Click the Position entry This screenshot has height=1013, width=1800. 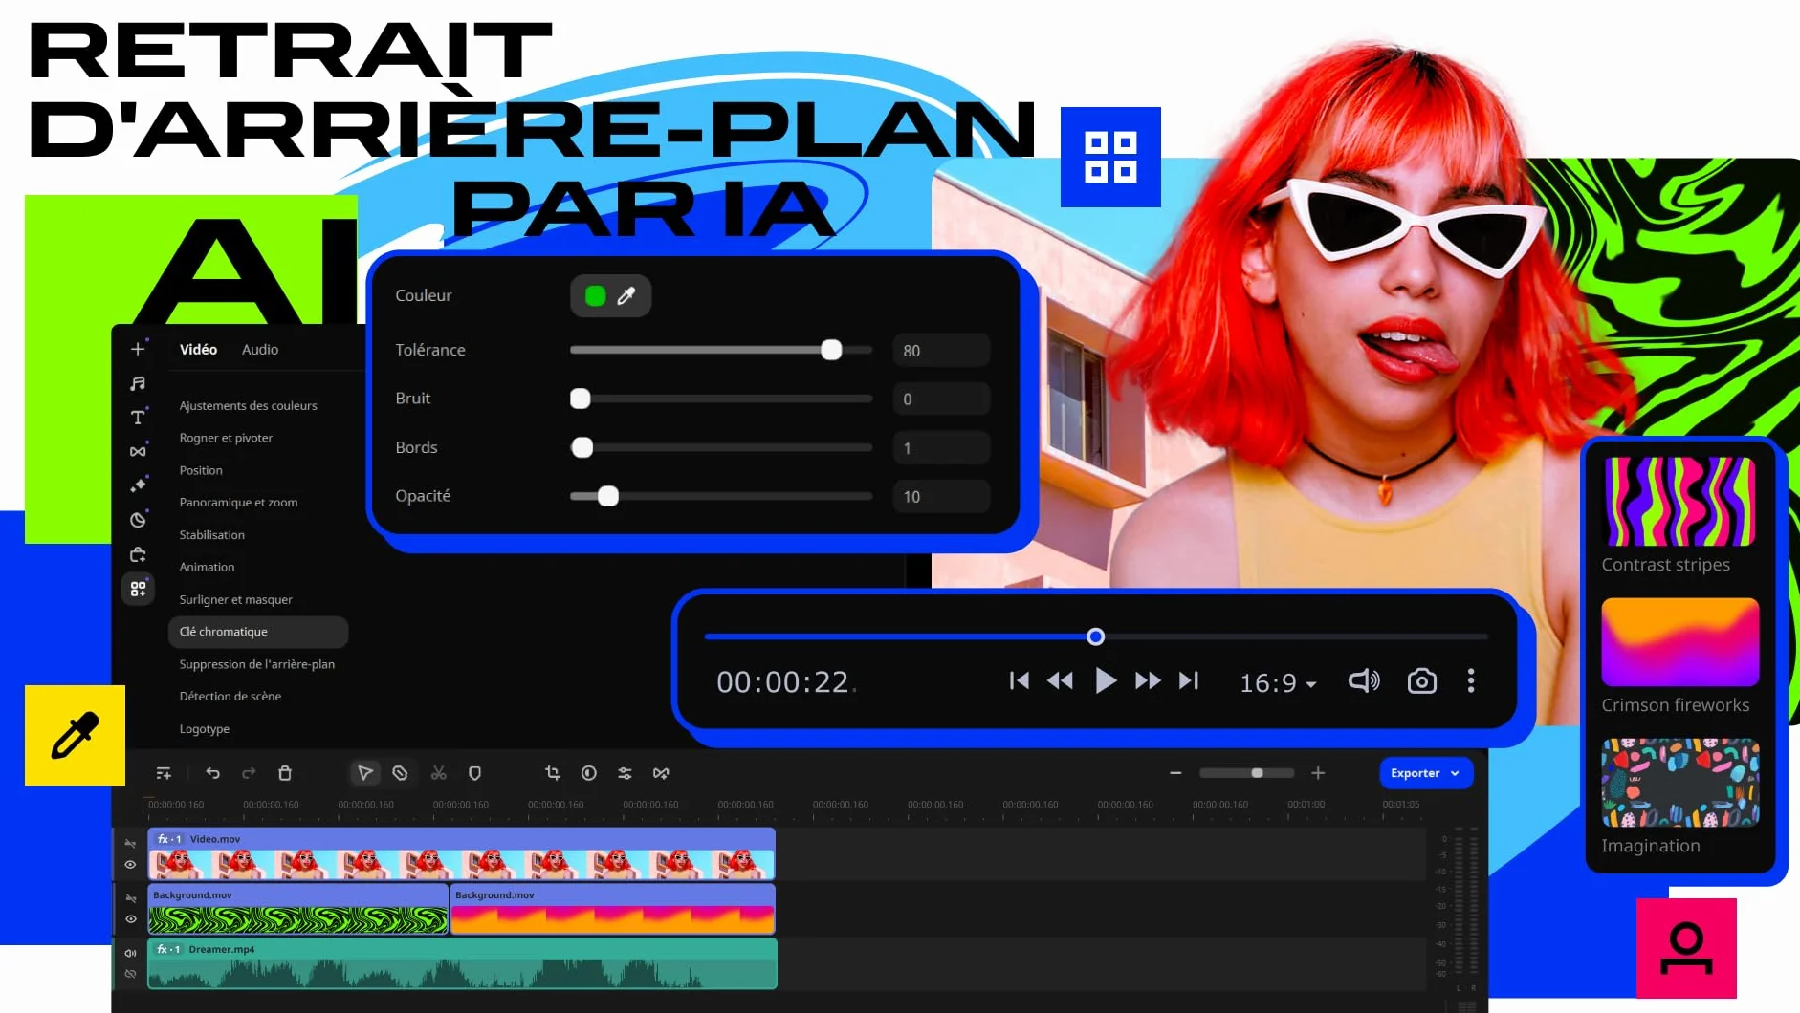(x=201, y=470)
